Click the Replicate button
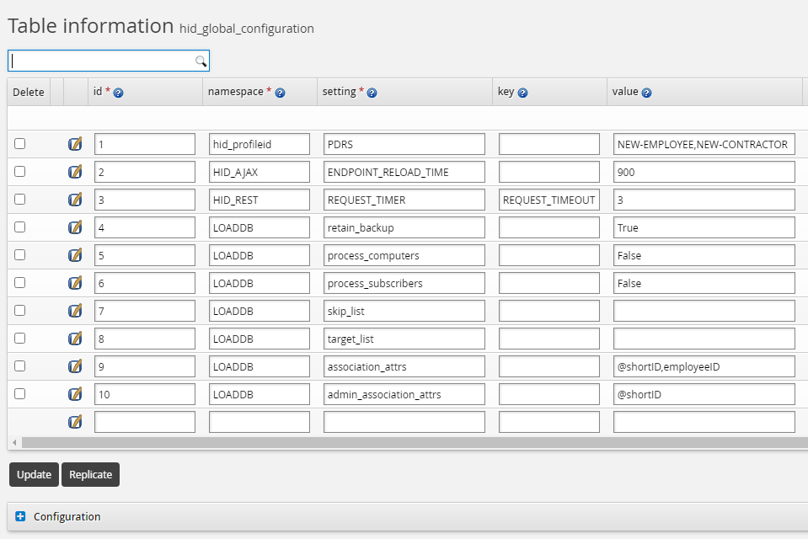The image size is (808, 539). [x=90, y=474]
